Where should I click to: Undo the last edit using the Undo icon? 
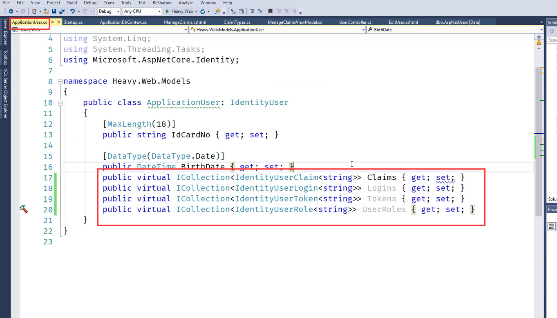click(72, 11)
